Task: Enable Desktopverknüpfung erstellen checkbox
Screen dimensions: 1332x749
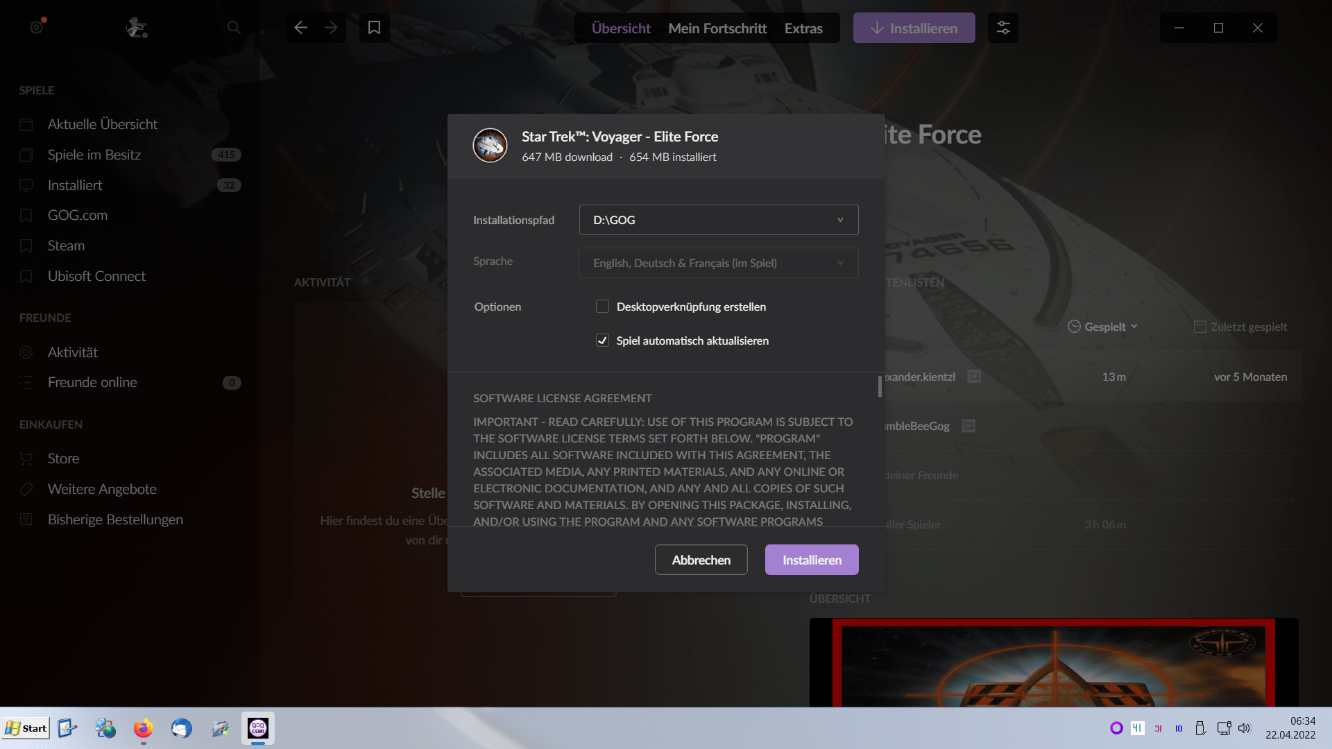Action: pyautogui.click(x=602, y=307)
